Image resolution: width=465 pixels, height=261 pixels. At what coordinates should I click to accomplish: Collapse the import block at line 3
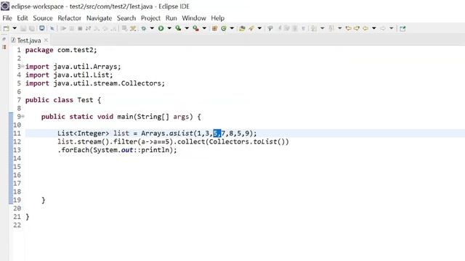coord(23,66)
